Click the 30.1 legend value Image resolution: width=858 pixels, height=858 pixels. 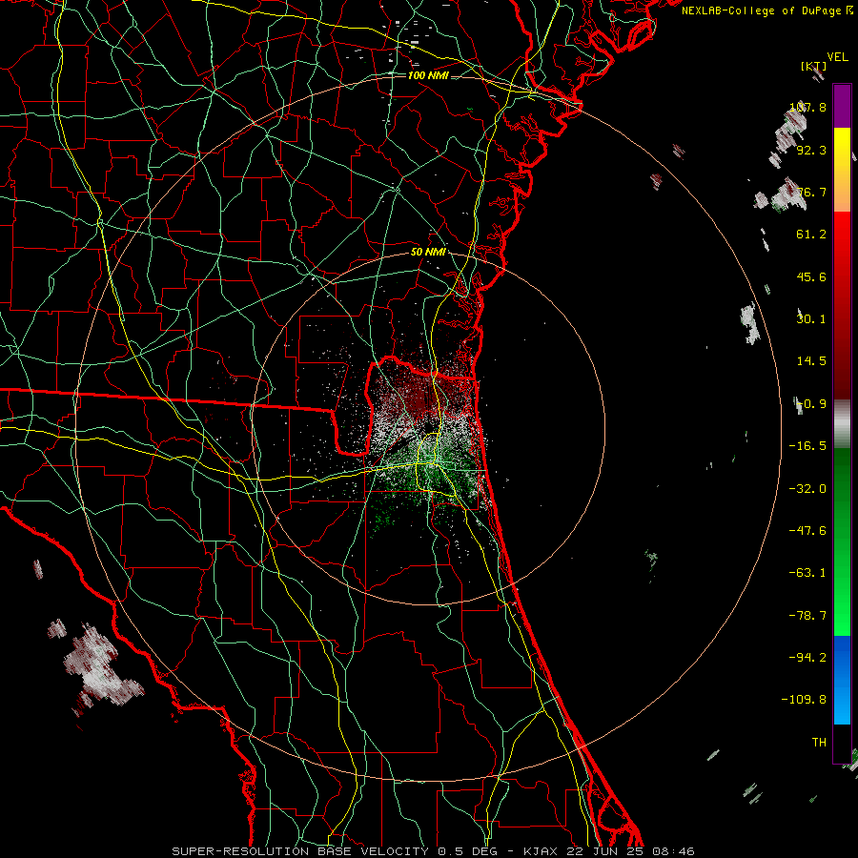click(811, 318)
